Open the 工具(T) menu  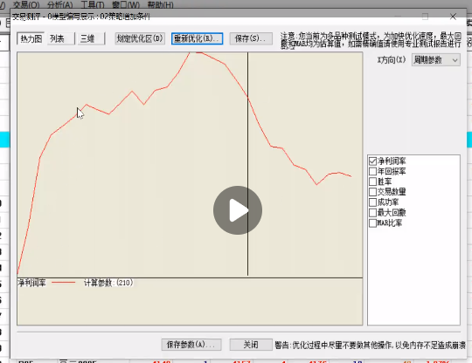coord(93,4)
